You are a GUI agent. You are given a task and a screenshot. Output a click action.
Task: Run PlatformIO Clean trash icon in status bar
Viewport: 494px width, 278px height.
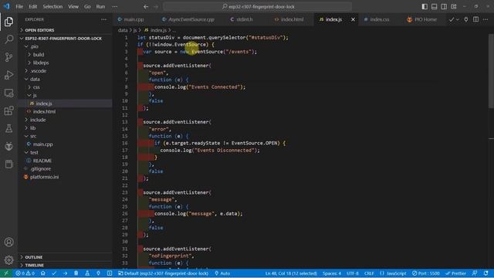(76, 273)
